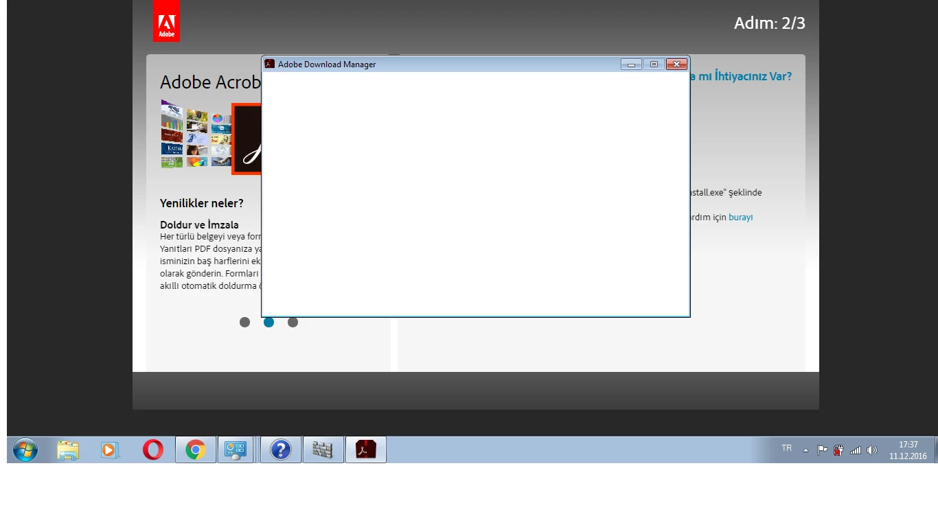Open the Action Center flag icon
Image resolution: width=938 pixels, height=527 pixels.
(822, 451)
